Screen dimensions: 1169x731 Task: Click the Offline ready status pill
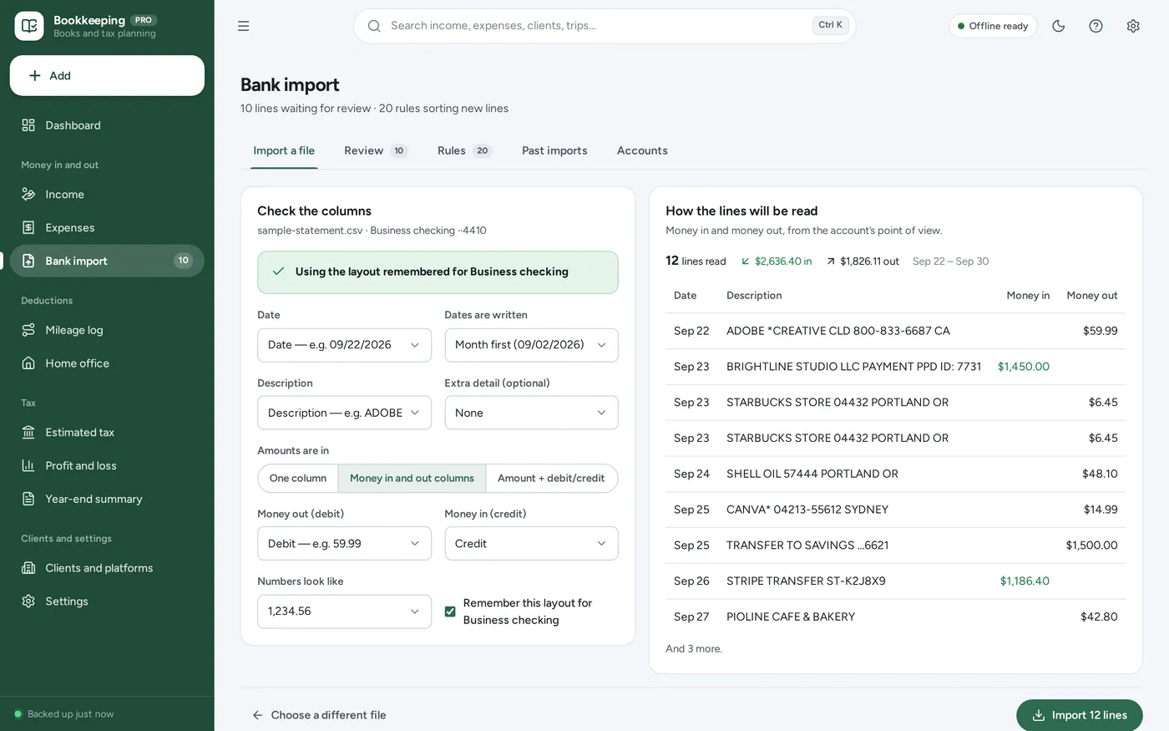click(x=993, y=26)
